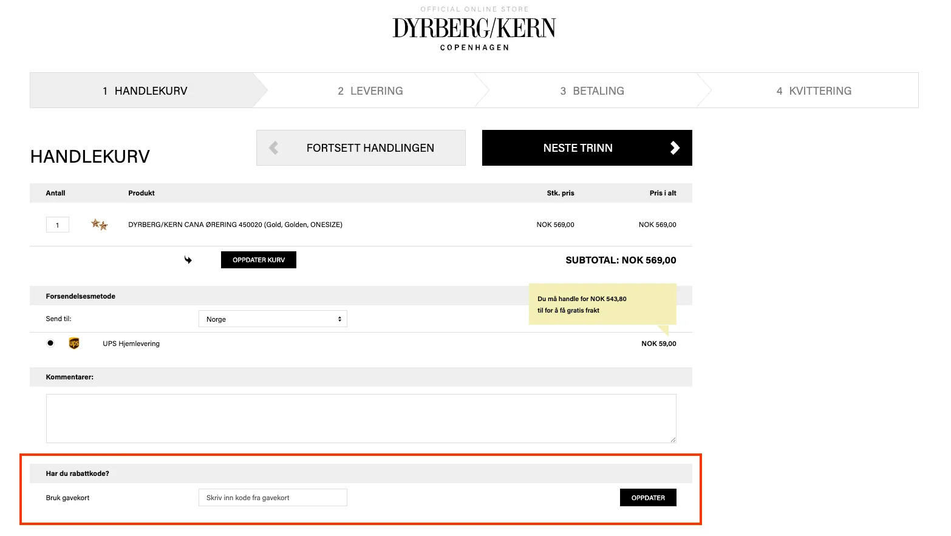Screen dimensions: 951x536
Task: Click the Subtotal: NOK 569,00 text
Action: [x=621, y=260]
